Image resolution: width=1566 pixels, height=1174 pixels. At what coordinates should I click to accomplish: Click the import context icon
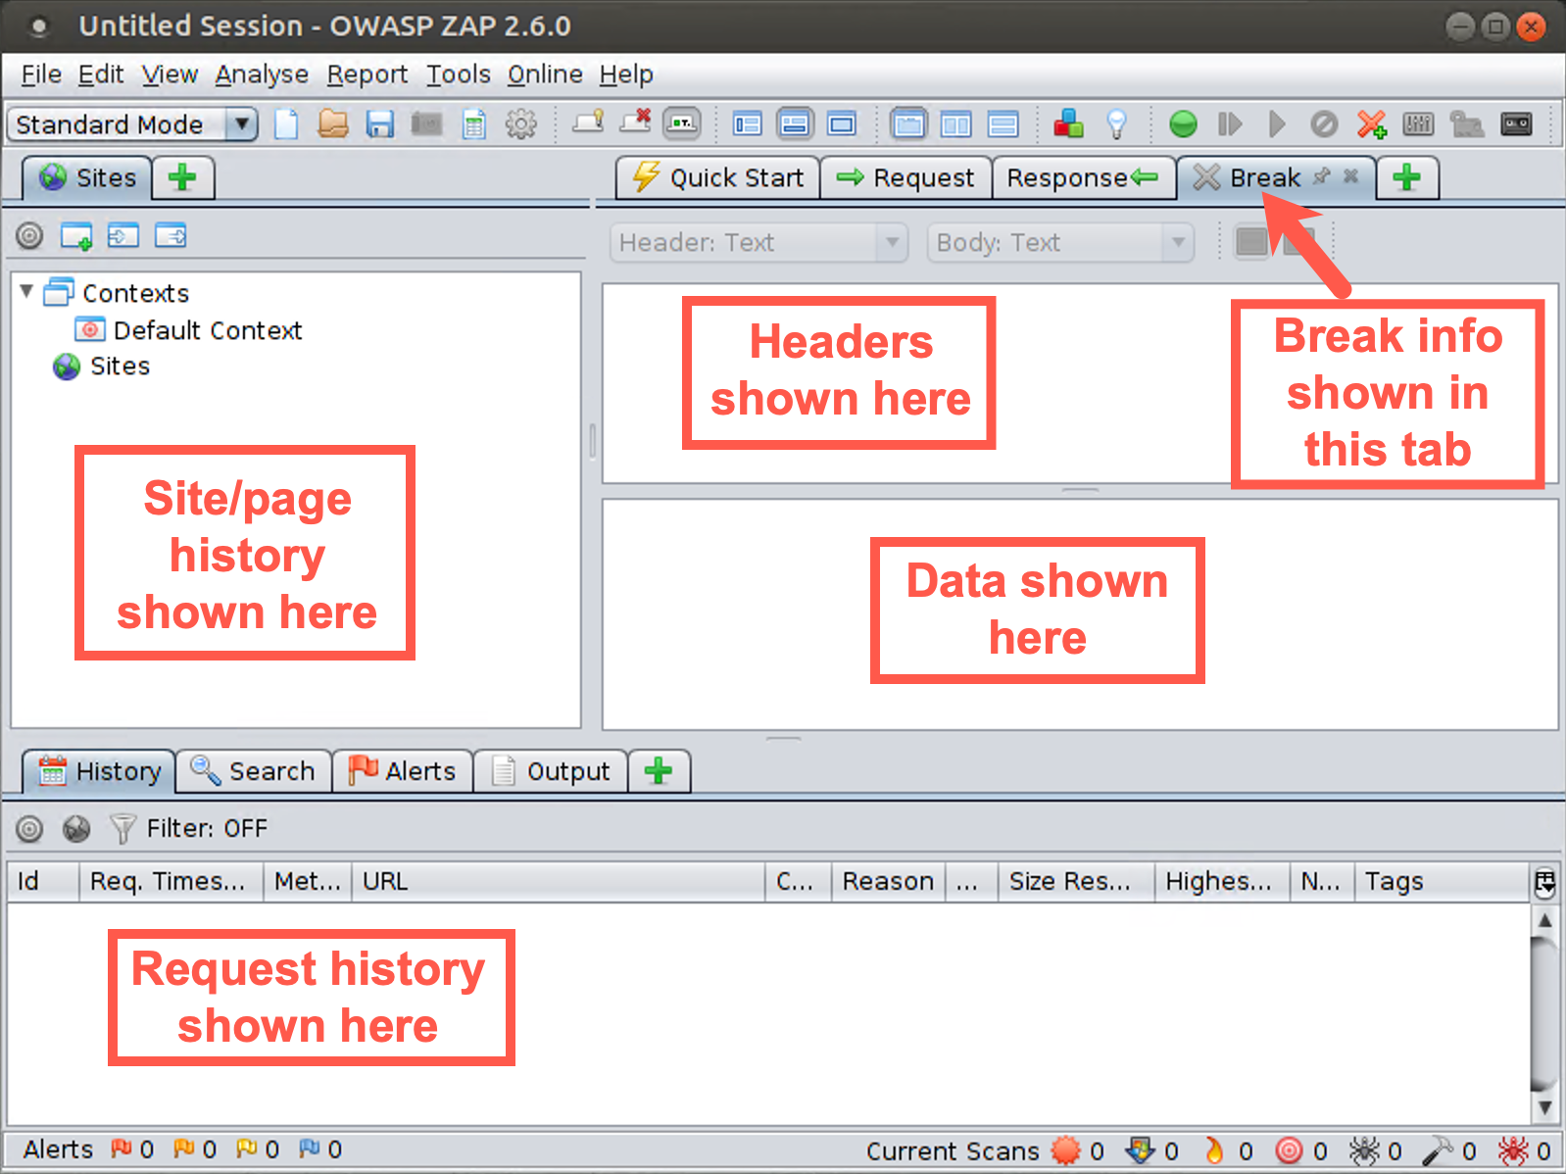(x=123, y=235)
